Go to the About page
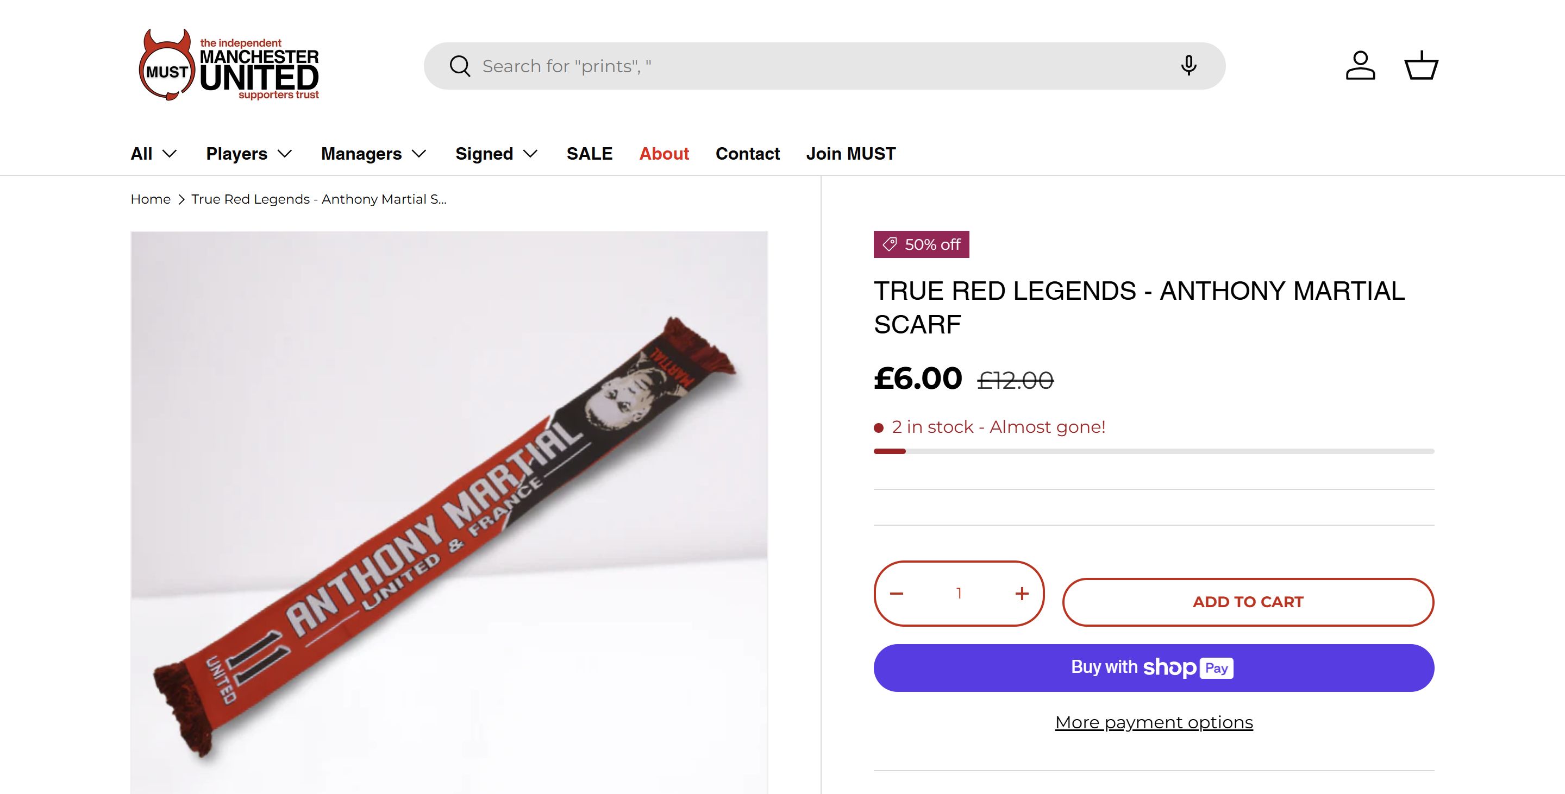 pos(664,154)
